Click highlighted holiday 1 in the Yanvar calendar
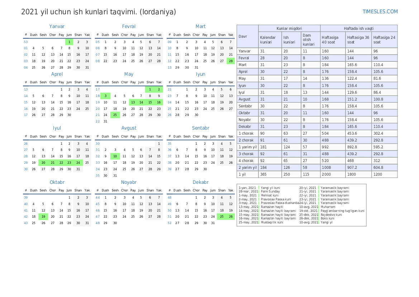 click(x=69, y=42)
